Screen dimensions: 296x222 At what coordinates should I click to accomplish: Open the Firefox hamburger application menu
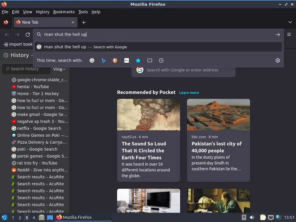(x=289, y=34)
